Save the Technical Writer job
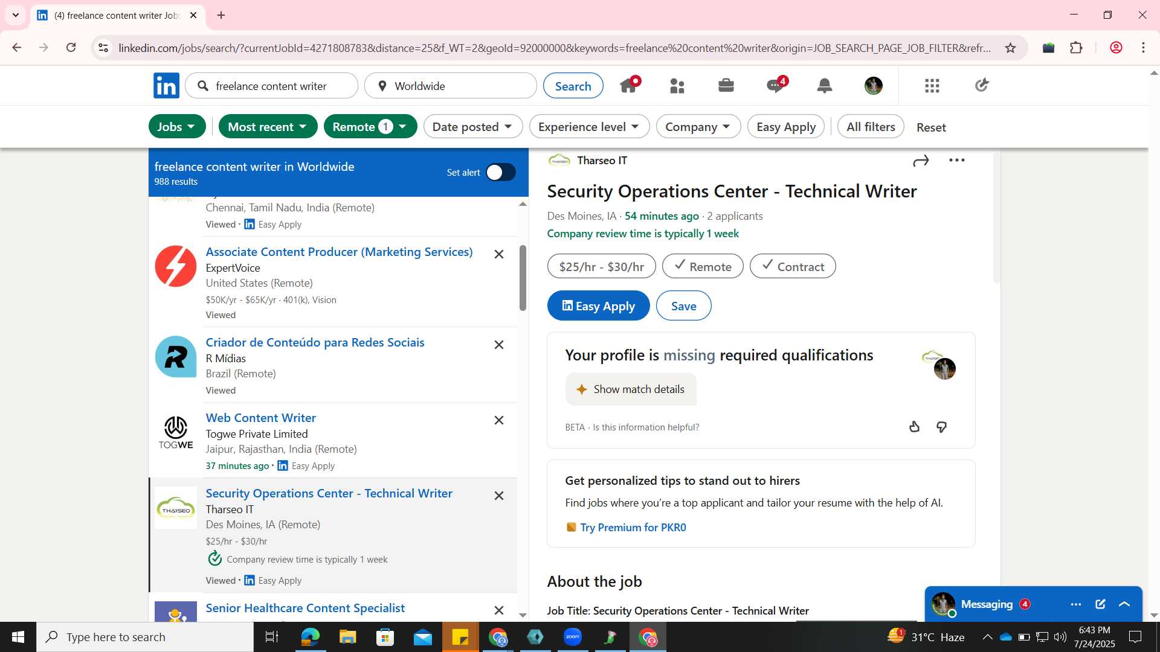The image size is (1160, 652). coord(683,305)
